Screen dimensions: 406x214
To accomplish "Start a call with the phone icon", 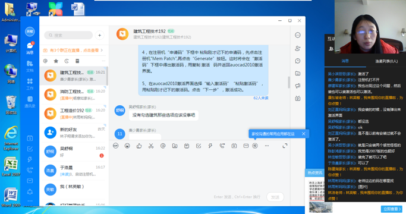I will tap(222, 146).
